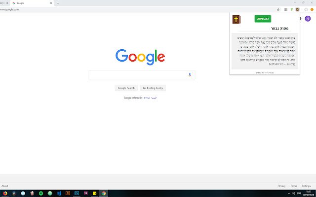Click the striped columns extension icon
Viewport: 316px width, 197px height.
[286, 9]
